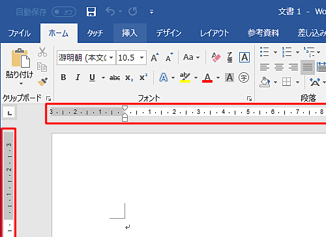The width and height of the screenshot is (326, 237).
Task: Open the 参考資料 ribbon tab
Action: pyautogui.click(x=263, y=33)
